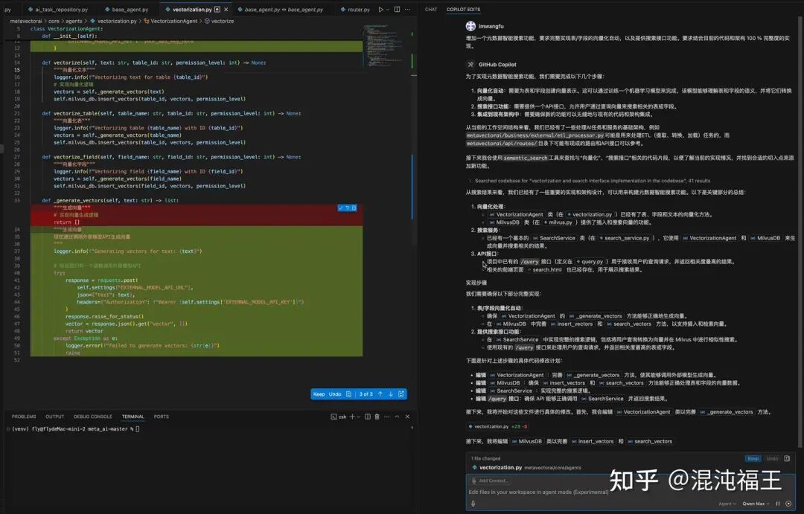Open the query.py file link
The width and height of the screenshot is (804, 514).
click(x=590, y=261)
